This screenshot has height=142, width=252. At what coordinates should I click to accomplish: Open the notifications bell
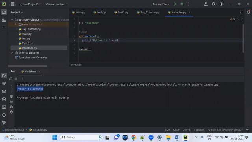tap(248, 12)
